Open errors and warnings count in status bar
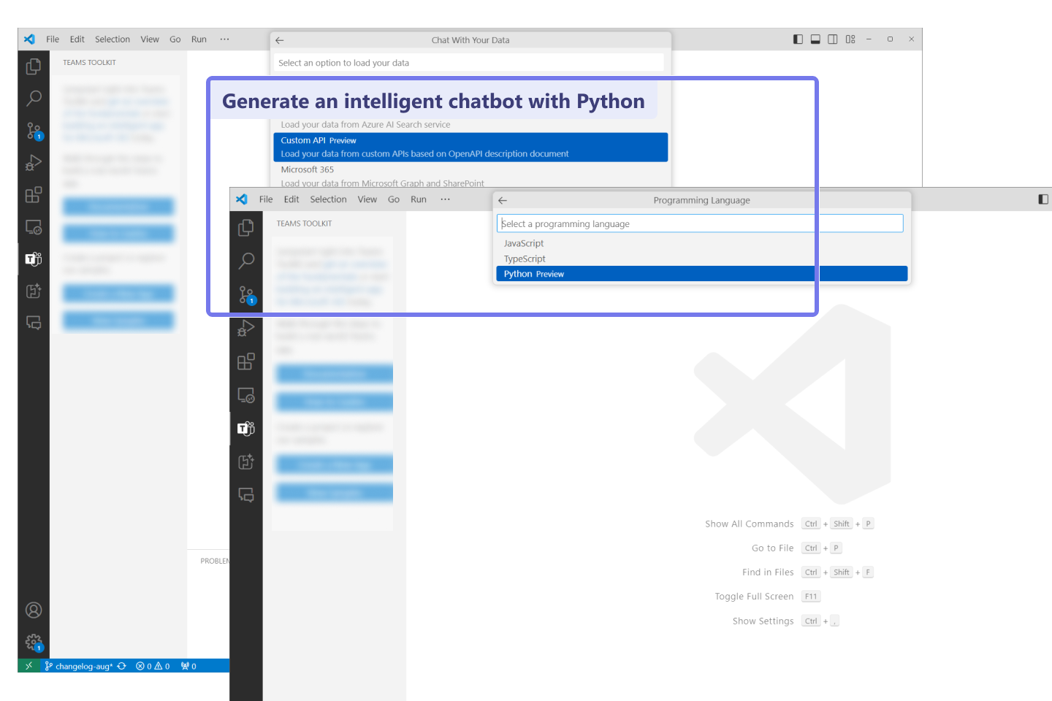 coord(153,666)
